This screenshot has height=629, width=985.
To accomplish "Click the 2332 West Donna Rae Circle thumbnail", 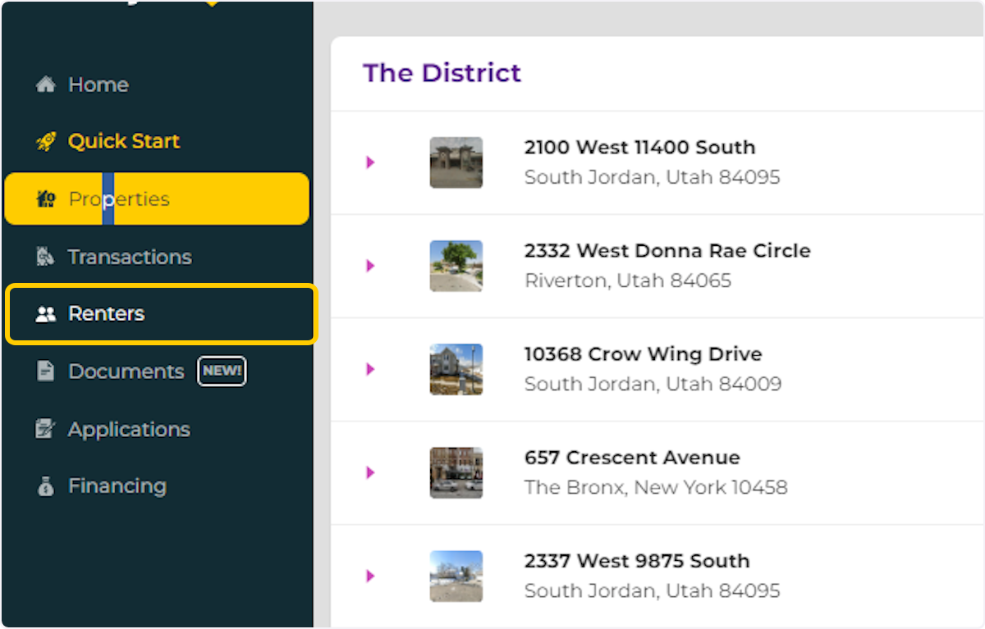I will pos(456,266).
